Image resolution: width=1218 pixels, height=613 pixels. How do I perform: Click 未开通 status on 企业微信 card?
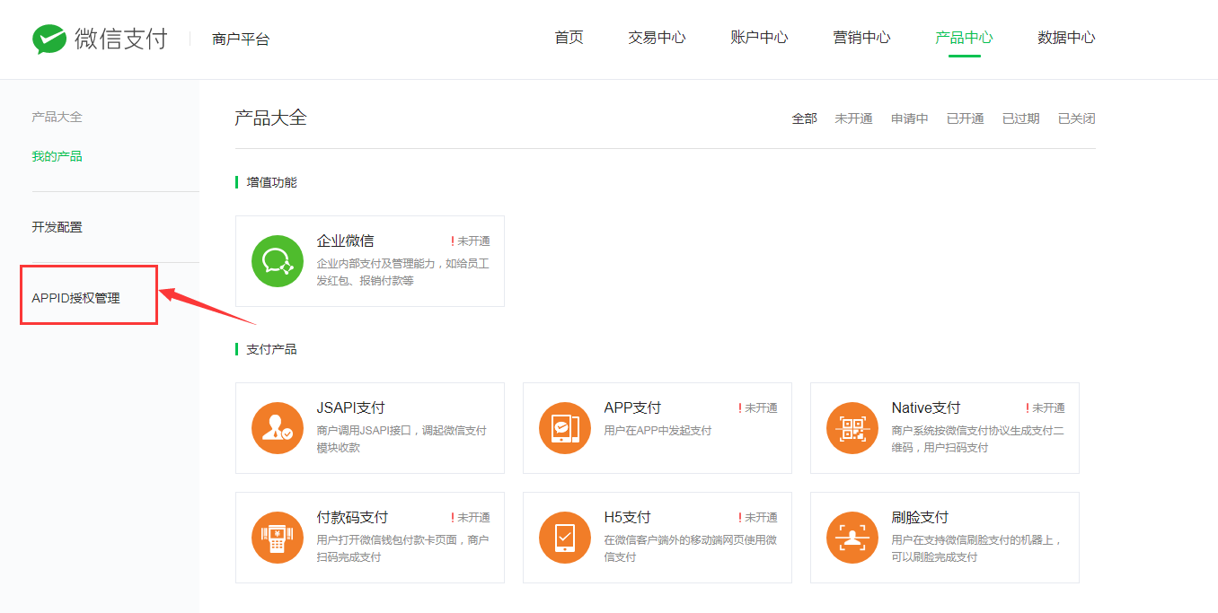pos(471,241)
